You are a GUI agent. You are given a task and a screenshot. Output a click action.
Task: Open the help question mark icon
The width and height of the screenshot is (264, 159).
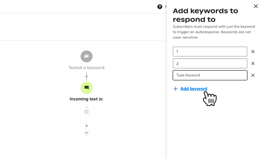[160, 7]
